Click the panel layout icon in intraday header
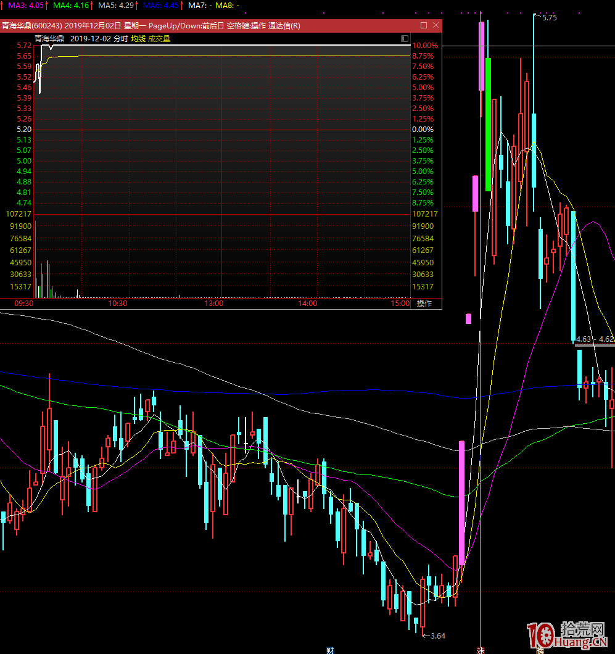The image size is (615, 654). [405, 38]
